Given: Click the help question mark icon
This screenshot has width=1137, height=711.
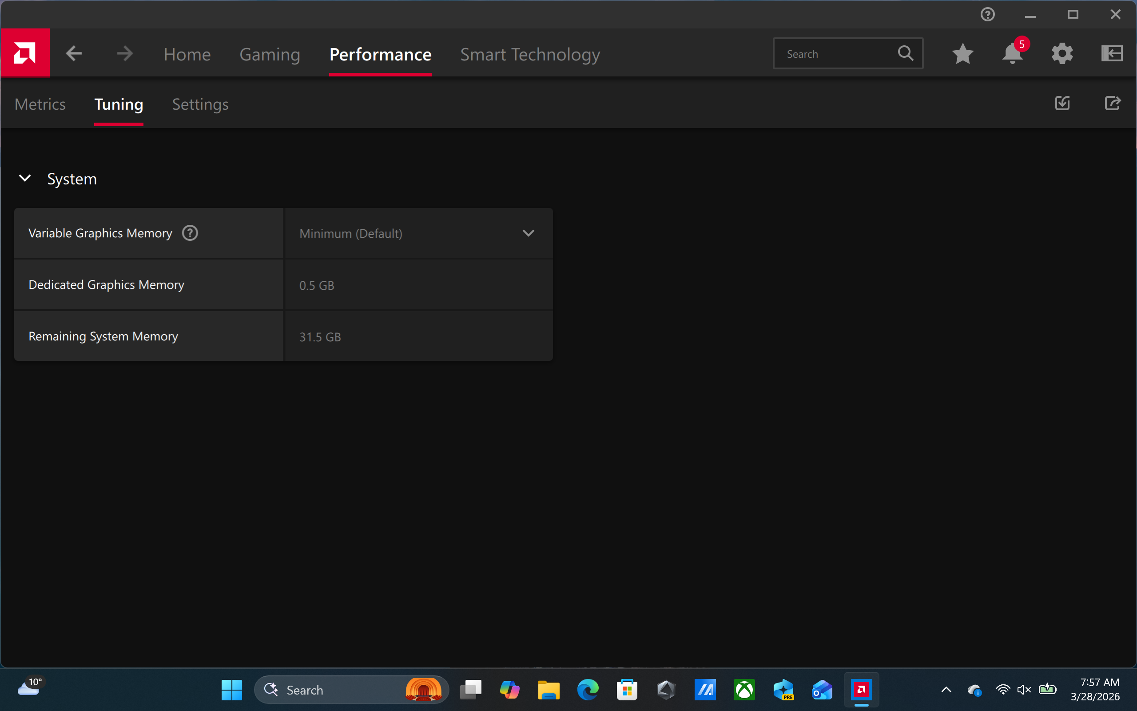Looking at the screenshot, I should click(989, 14).
